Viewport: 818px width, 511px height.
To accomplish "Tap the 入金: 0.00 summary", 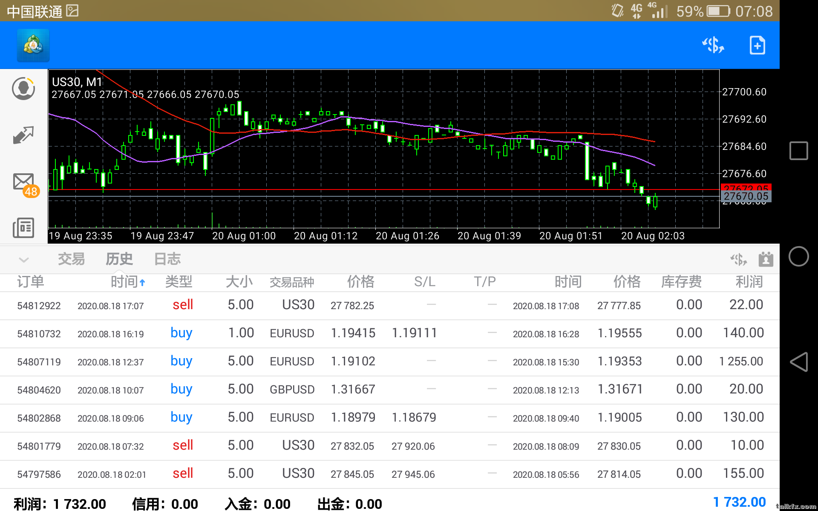I will (257, 504).
